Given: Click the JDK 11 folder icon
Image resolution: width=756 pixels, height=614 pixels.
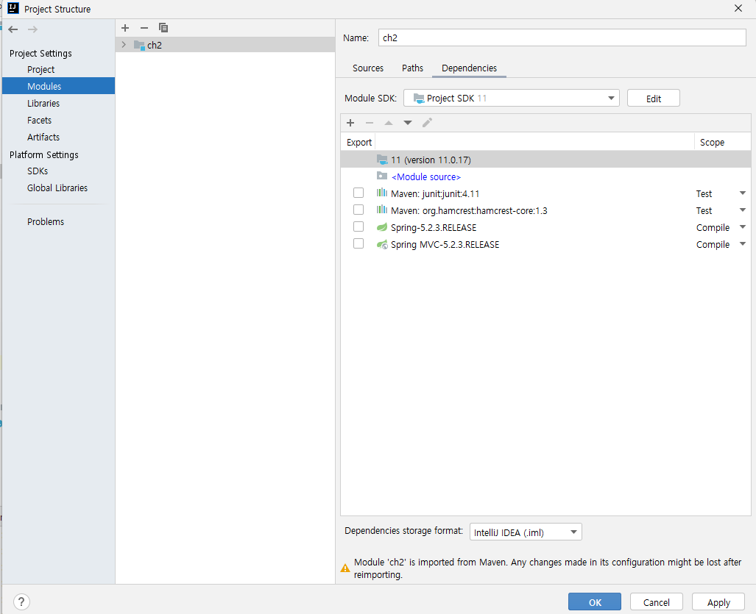Looking at the screenshot, I should click(x=382, y=160).
